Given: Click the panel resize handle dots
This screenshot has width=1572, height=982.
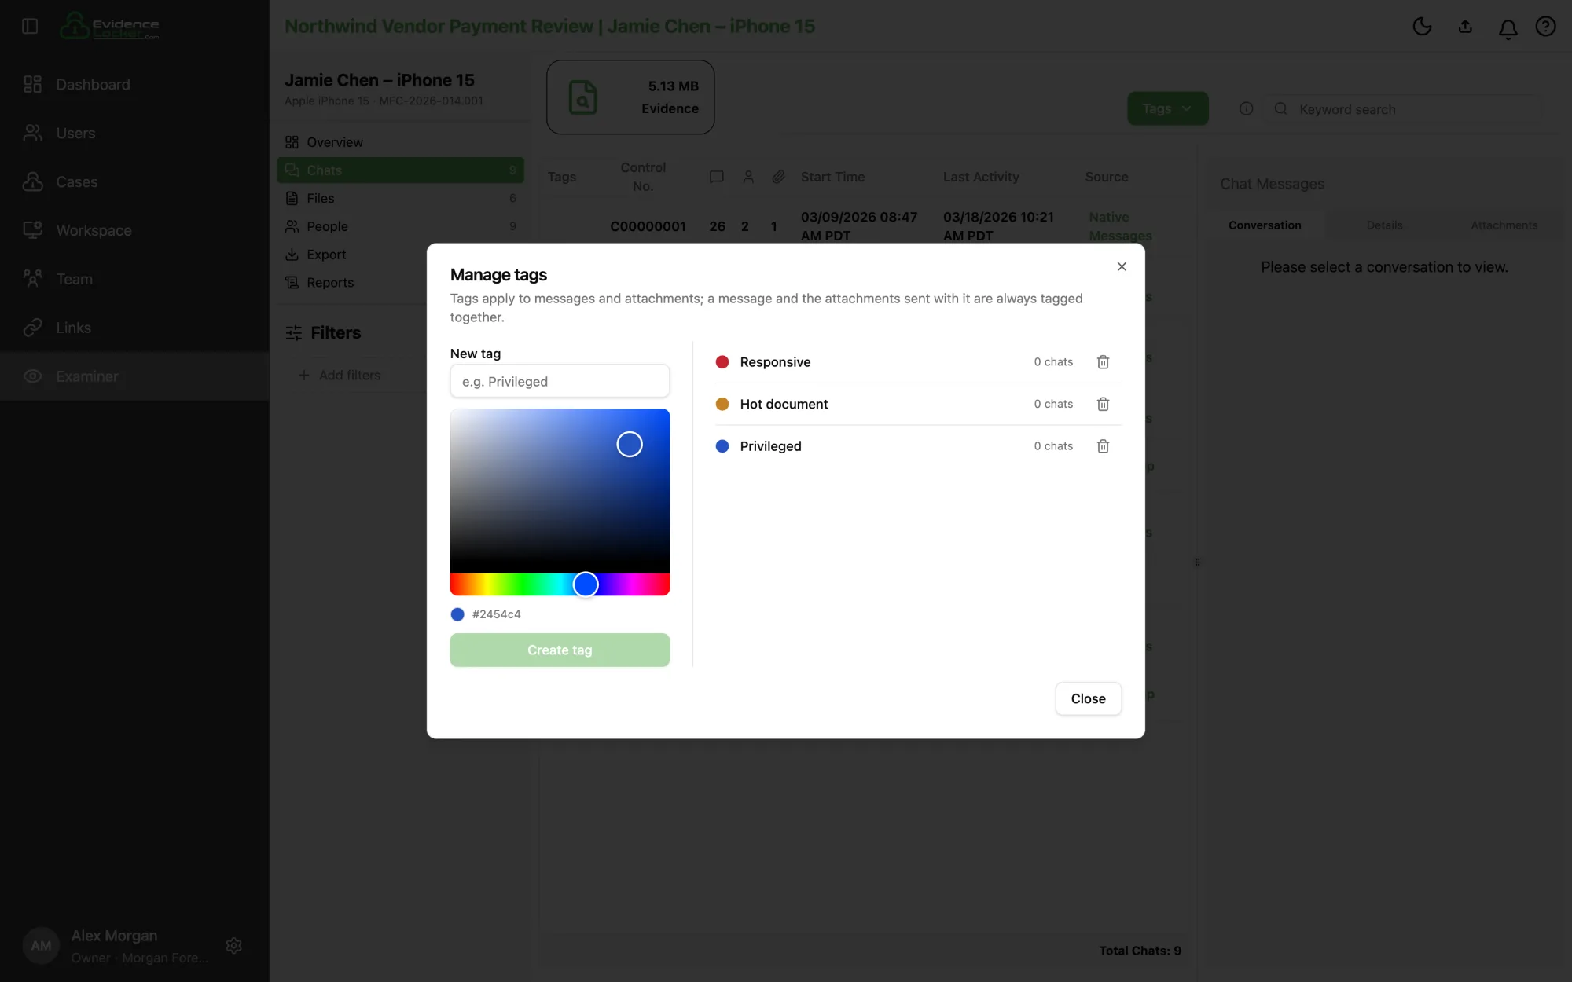Looking at the screenshot, I should [1197, 562].
